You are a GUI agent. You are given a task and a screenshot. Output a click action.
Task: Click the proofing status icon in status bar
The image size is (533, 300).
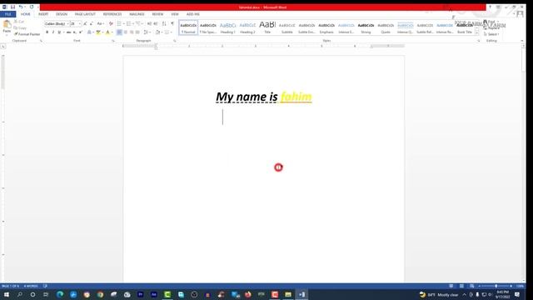[45, 286]
